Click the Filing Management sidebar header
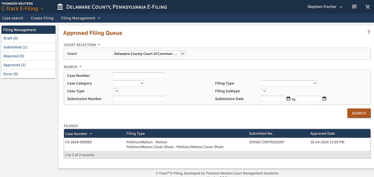Screen dimensions: 374x177 [x=28, y=30]
